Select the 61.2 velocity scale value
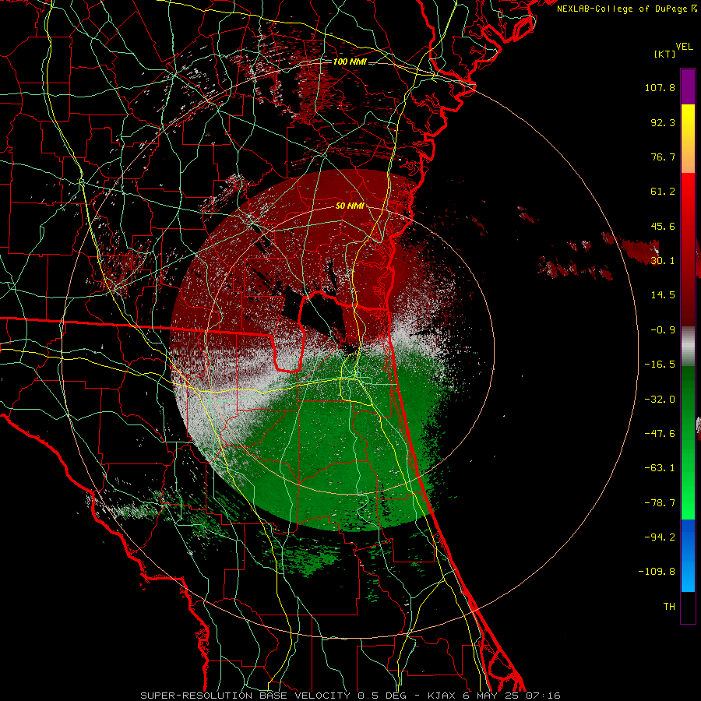Screen dimensions: 701x701 point(663,192)
